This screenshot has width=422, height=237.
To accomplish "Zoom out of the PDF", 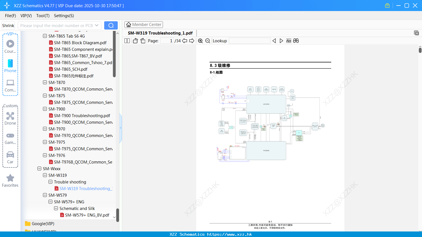I will tap(208, 41).
